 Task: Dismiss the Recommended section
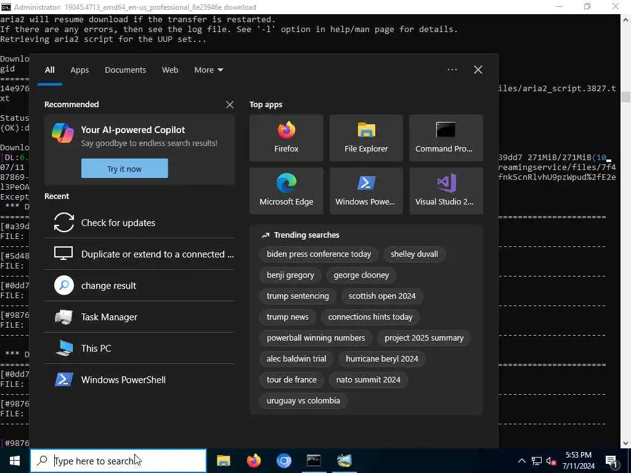click(x=230, y=105)
